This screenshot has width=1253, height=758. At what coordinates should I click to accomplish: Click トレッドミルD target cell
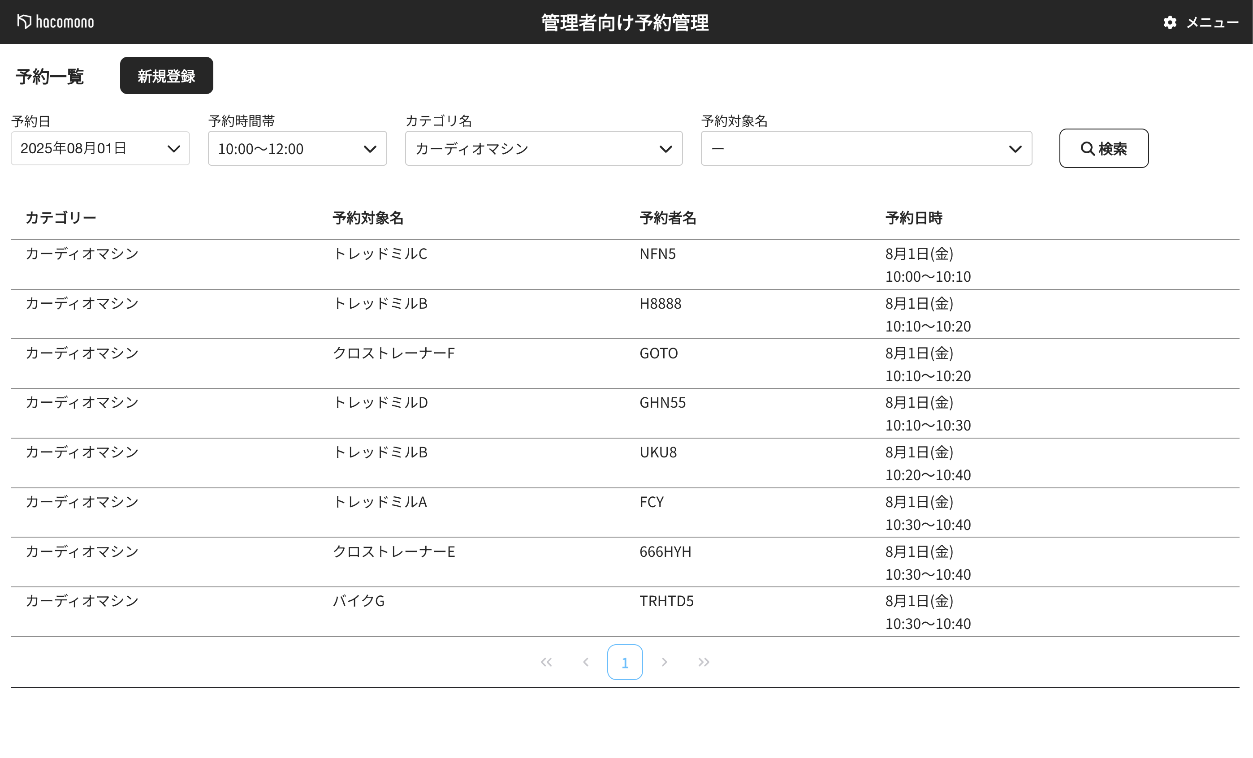coord(380,403)
